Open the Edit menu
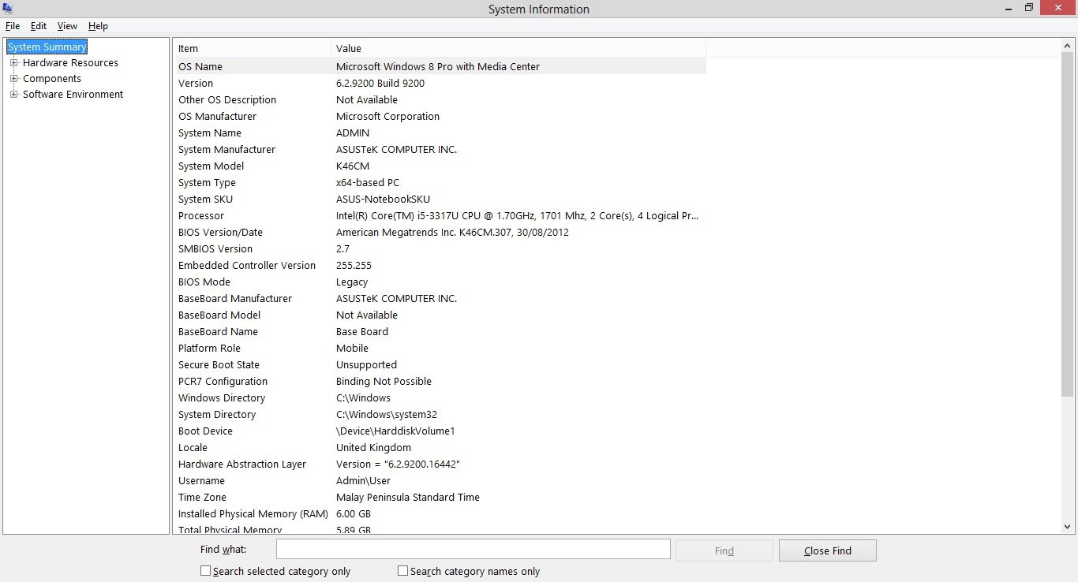This screenshot has width=1078, height=582. 39,26
